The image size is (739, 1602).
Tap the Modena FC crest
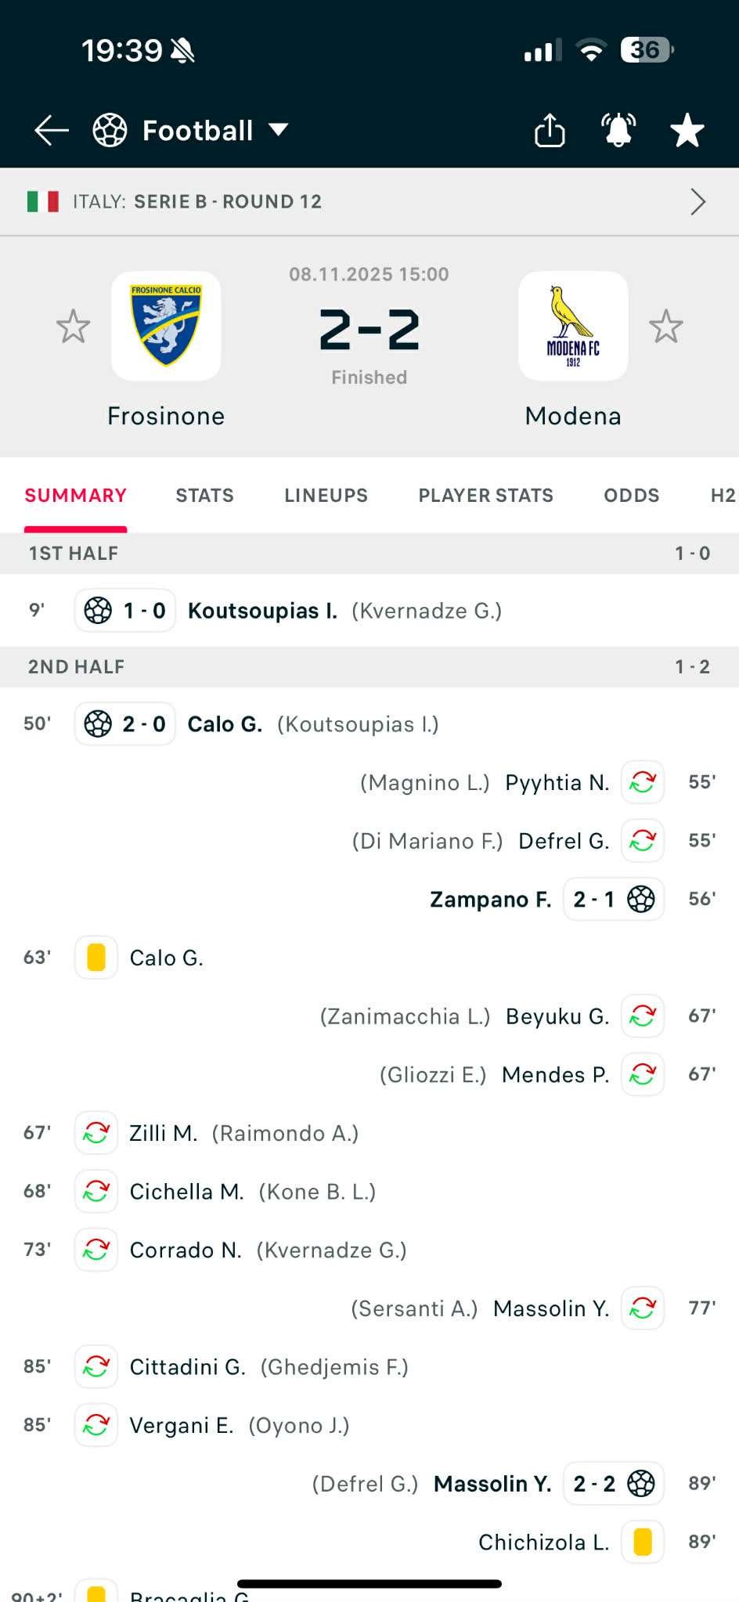573,326
